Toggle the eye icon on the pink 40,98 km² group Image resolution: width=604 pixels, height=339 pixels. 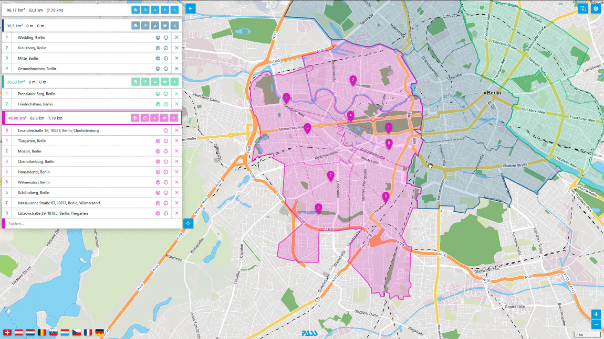pos(166,117)
